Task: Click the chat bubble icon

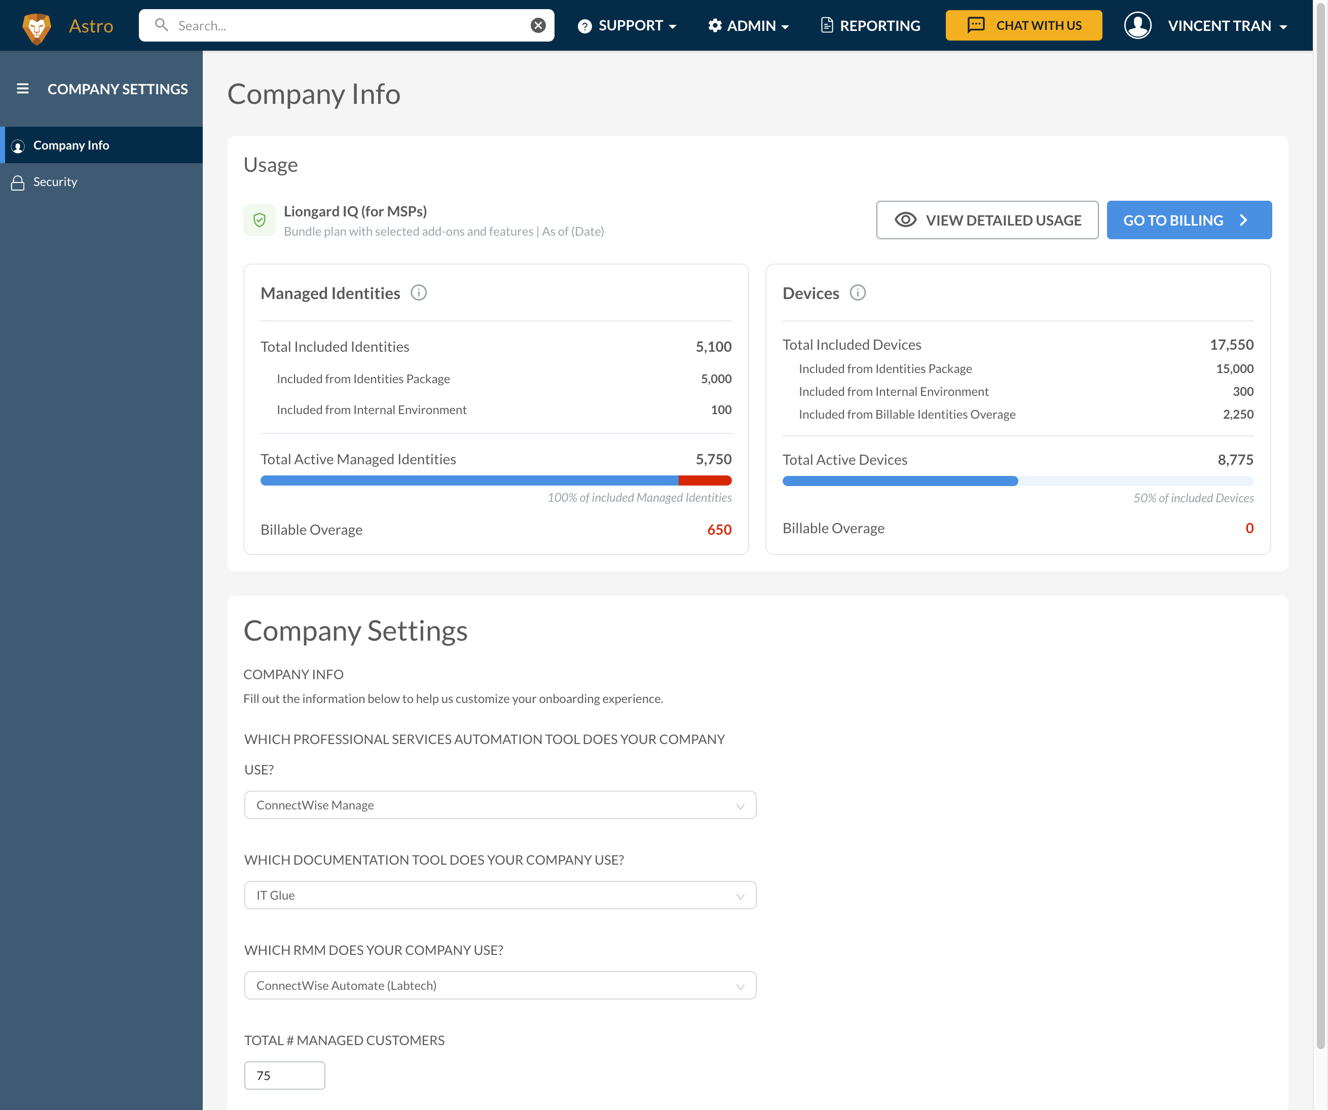Action: pos(976,25)
